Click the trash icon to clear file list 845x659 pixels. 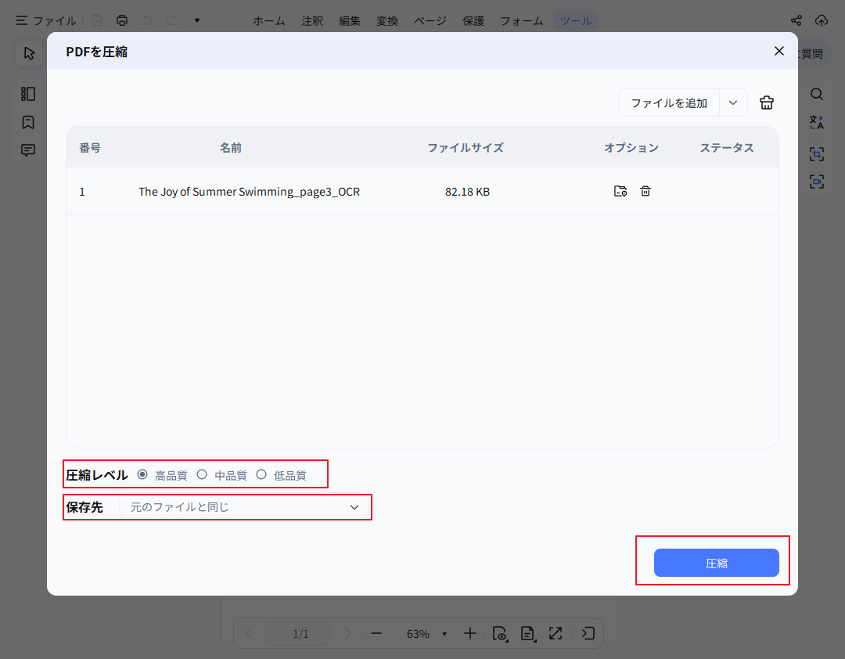pyautogui.click(x=766, y=102)
